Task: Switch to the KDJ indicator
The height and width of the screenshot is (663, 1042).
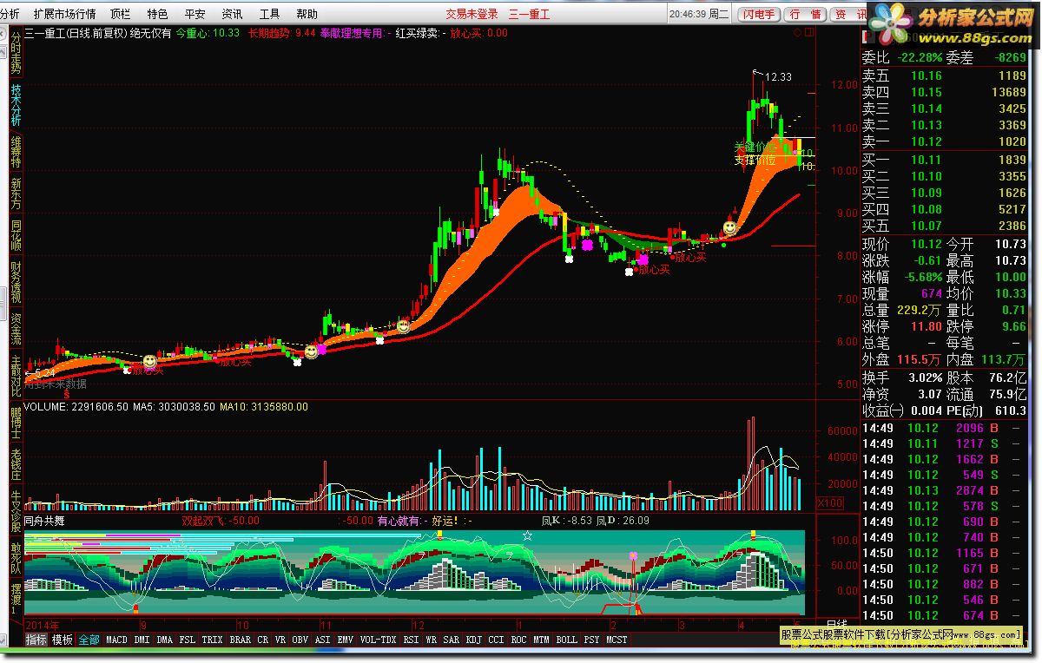Action: [x=473, y=640]
